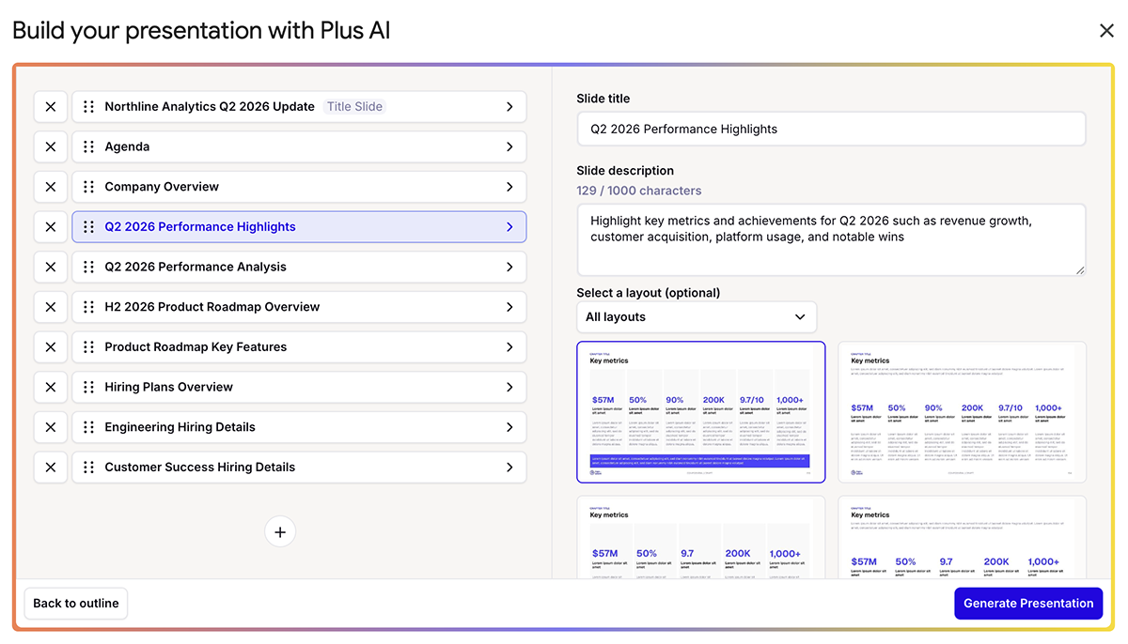Add a new slide with plus button
This screenshot has height=644, width=1128.
tap(280, 532)
